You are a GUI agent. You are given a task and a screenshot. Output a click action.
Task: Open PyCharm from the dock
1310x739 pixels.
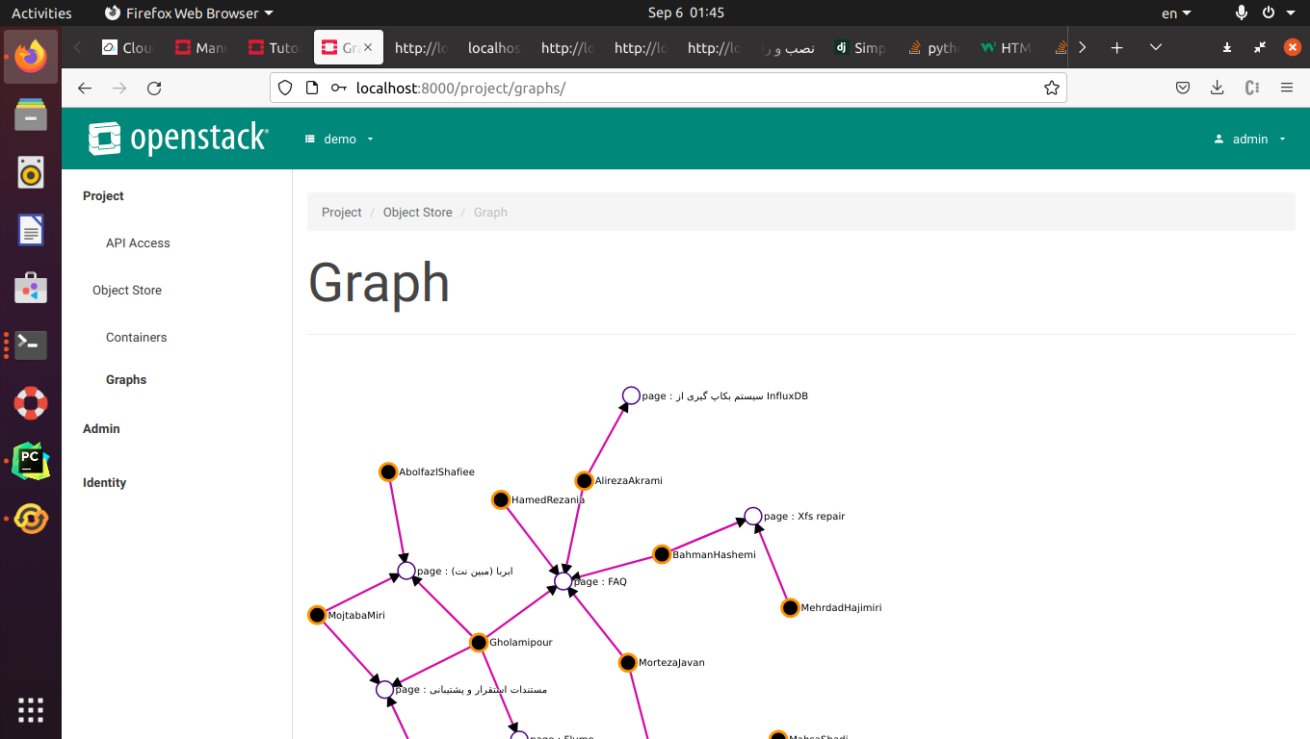(31, 461)
